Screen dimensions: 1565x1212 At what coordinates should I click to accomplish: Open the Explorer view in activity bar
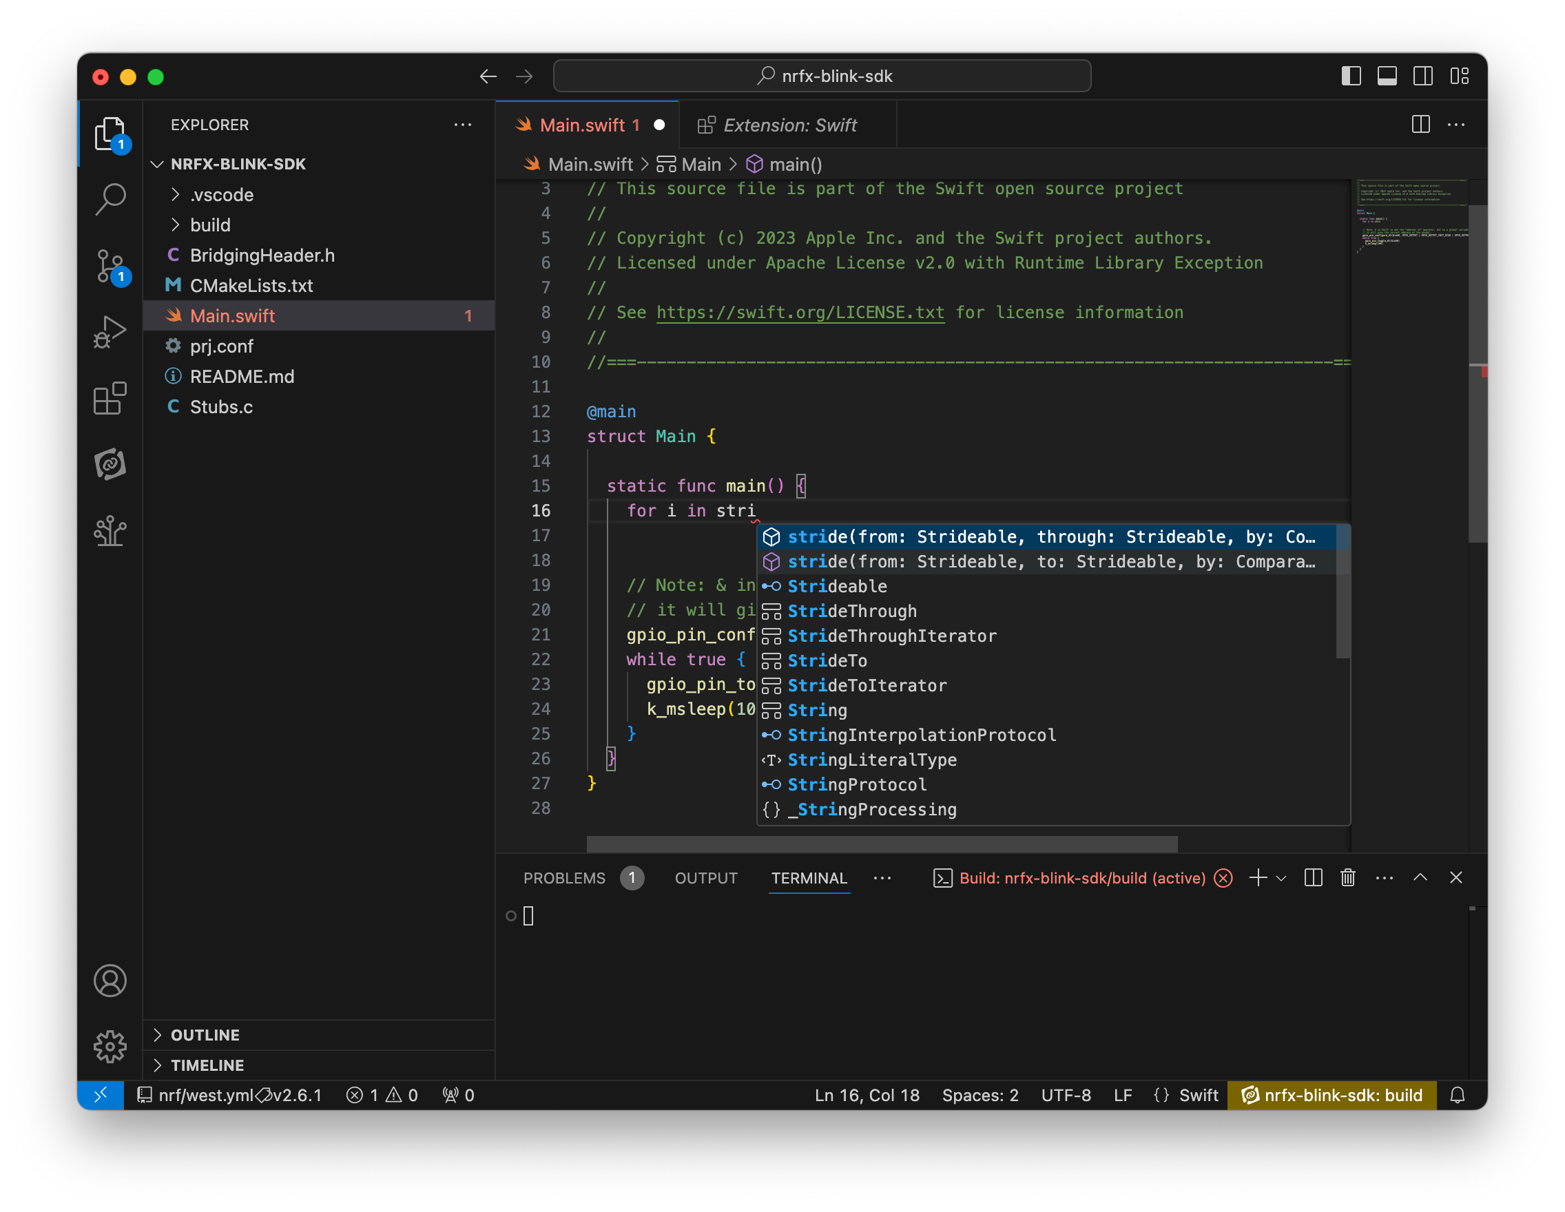(x=110, y=133)
